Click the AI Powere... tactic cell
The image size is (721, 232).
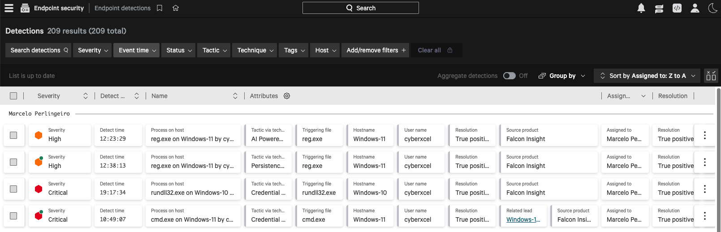coord(268,135)
